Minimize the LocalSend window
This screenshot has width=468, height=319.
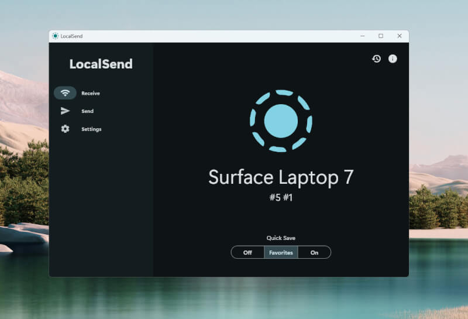(x=363, y=36)
